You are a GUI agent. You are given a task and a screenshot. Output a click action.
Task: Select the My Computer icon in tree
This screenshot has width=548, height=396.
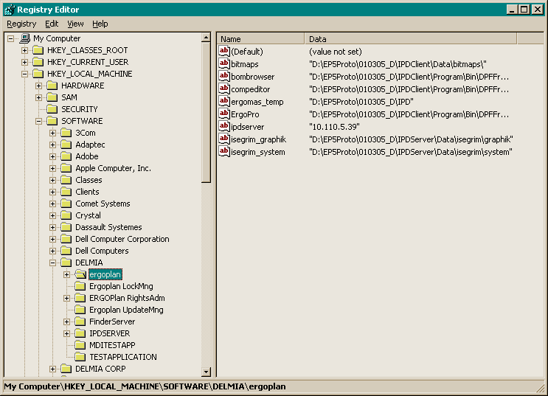[x=24, y=38]
